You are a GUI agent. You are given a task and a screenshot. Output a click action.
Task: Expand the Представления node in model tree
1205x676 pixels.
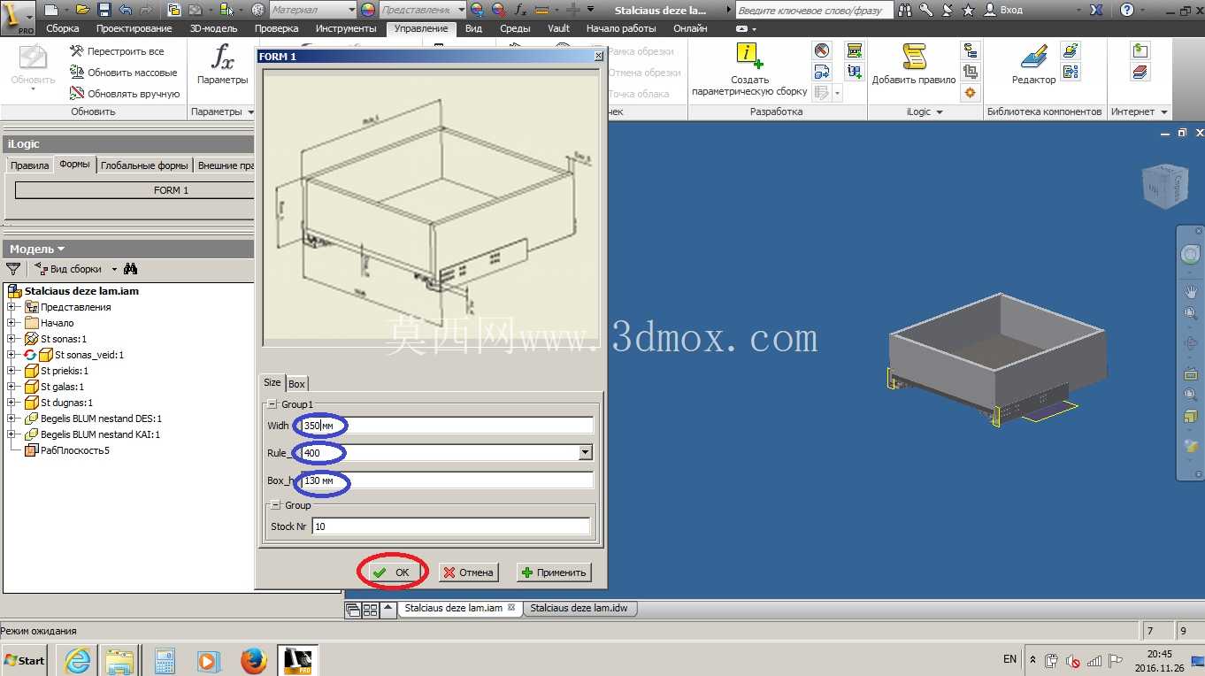coord(12,307)
